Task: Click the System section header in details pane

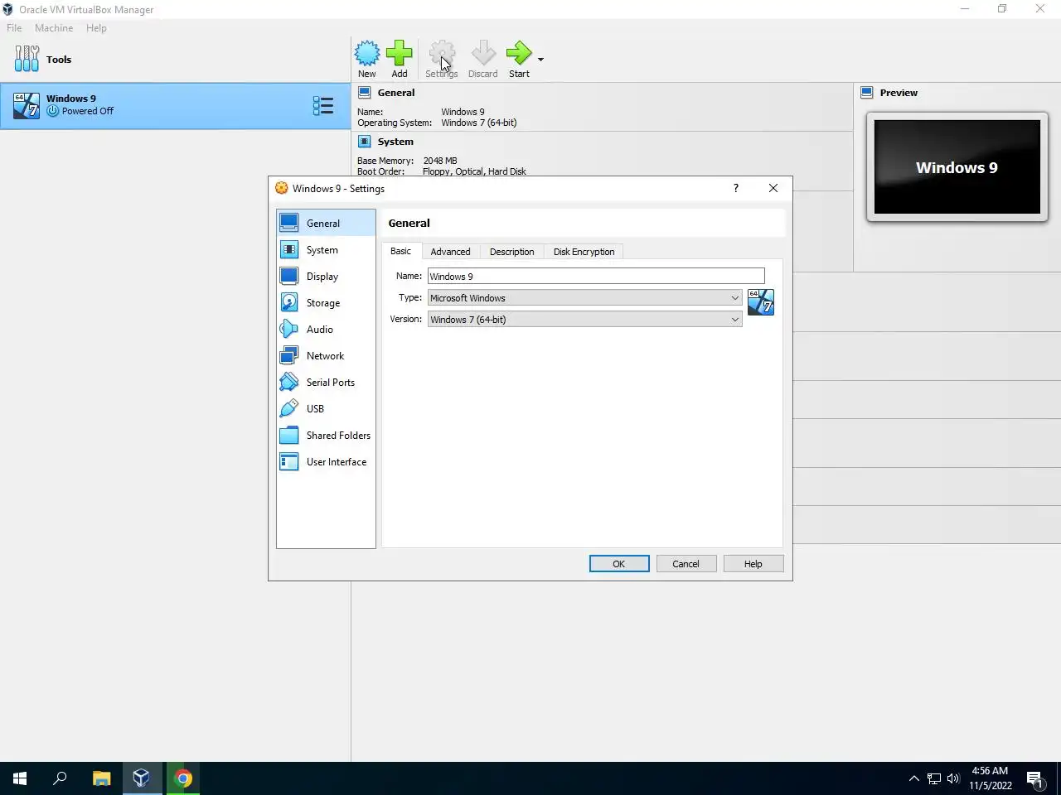Action: point(395,142)
